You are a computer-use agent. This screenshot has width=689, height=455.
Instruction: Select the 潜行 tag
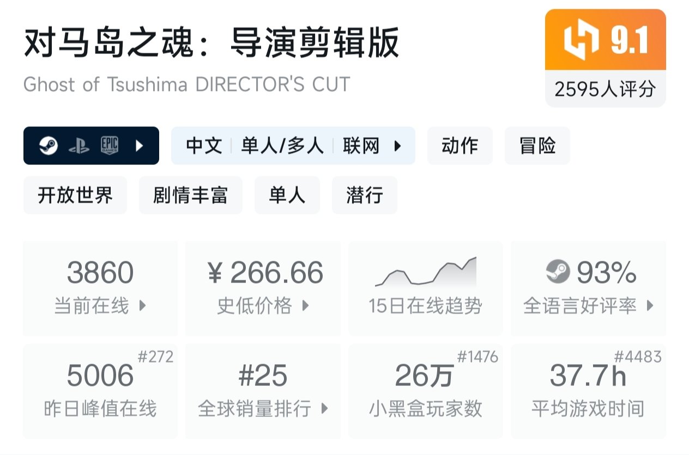click(365, 195)
